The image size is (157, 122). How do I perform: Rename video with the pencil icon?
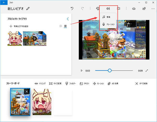click(28, 9)
